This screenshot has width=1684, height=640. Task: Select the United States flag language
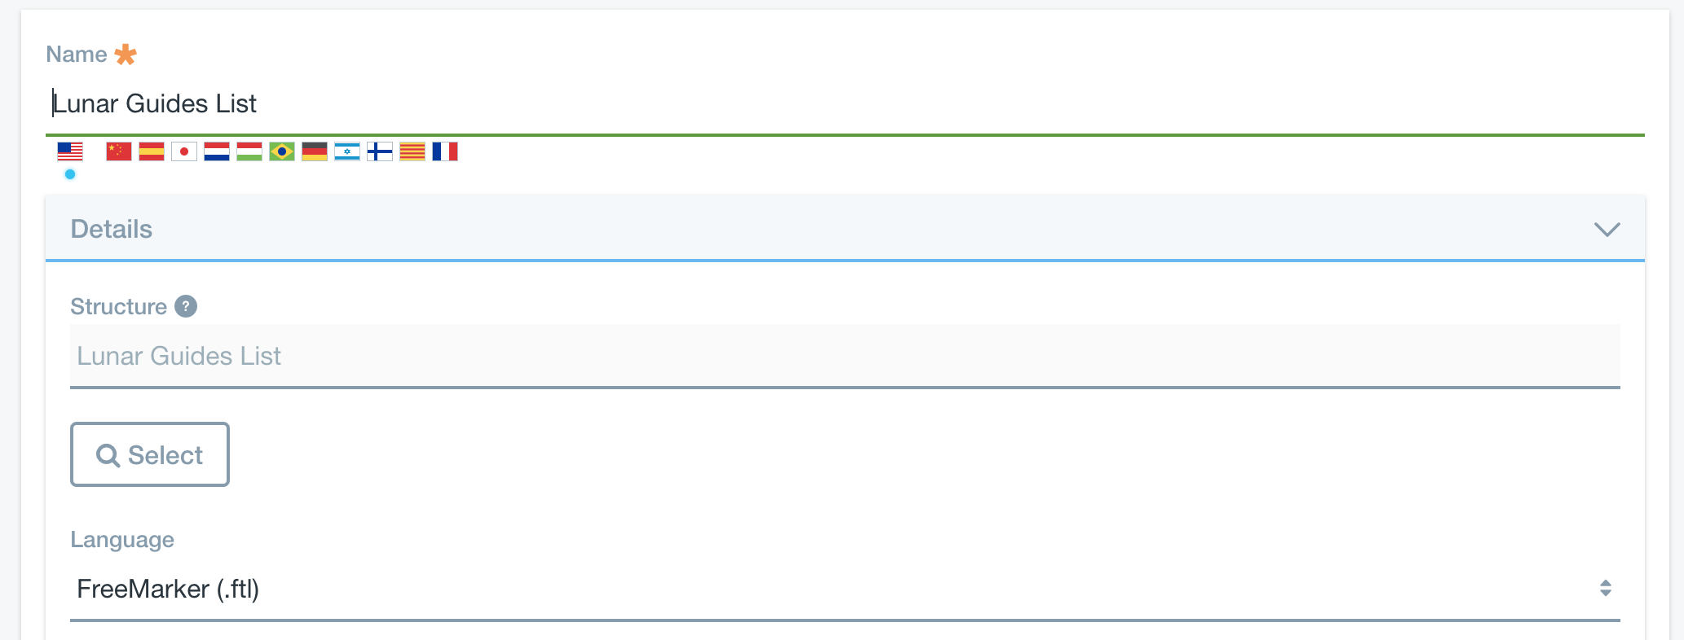coord(70,151)
